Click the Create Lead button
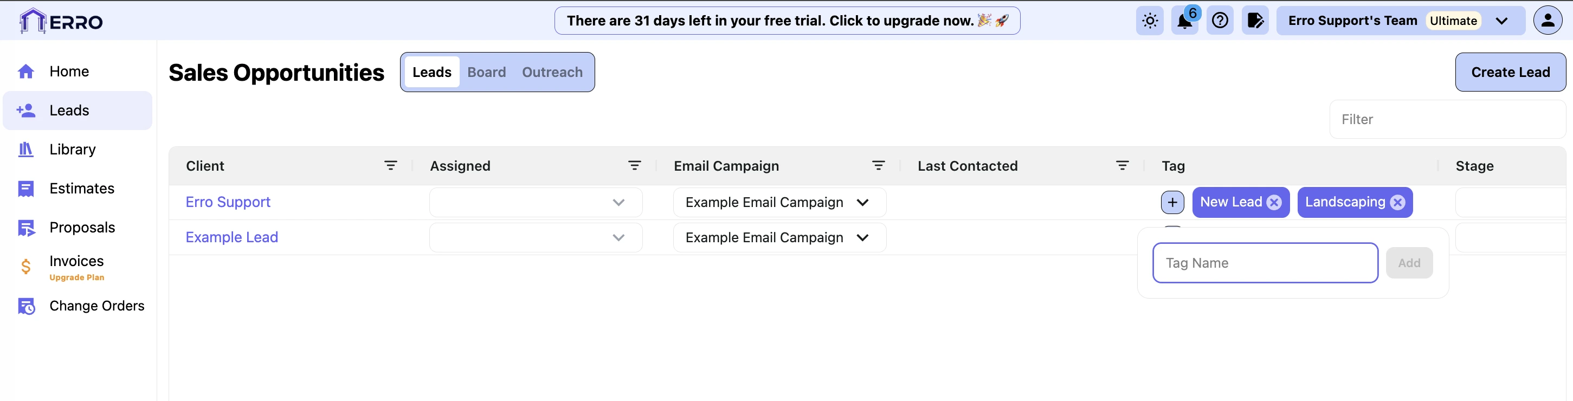Image resolution: width=1573 pixels, height=401 pixels. point(1510,72)
